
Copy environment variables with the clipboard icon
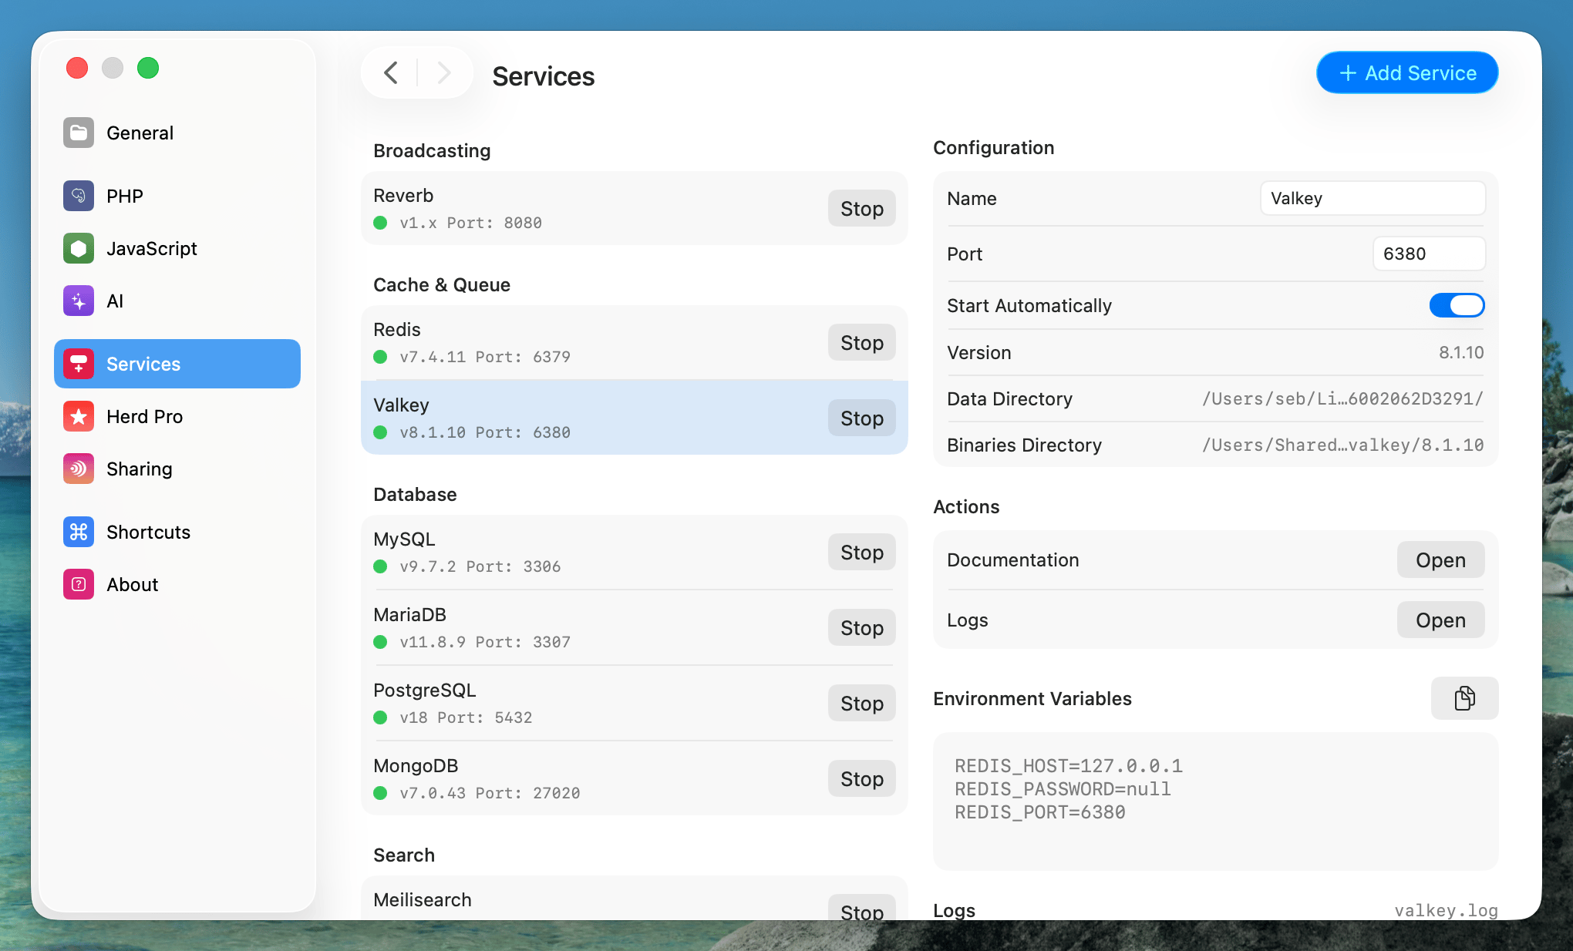point(1464,698)
